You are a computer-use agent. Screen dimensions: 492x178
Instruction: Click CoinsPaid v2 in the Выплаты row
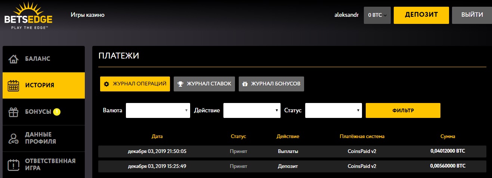click(x=362, y=152)
